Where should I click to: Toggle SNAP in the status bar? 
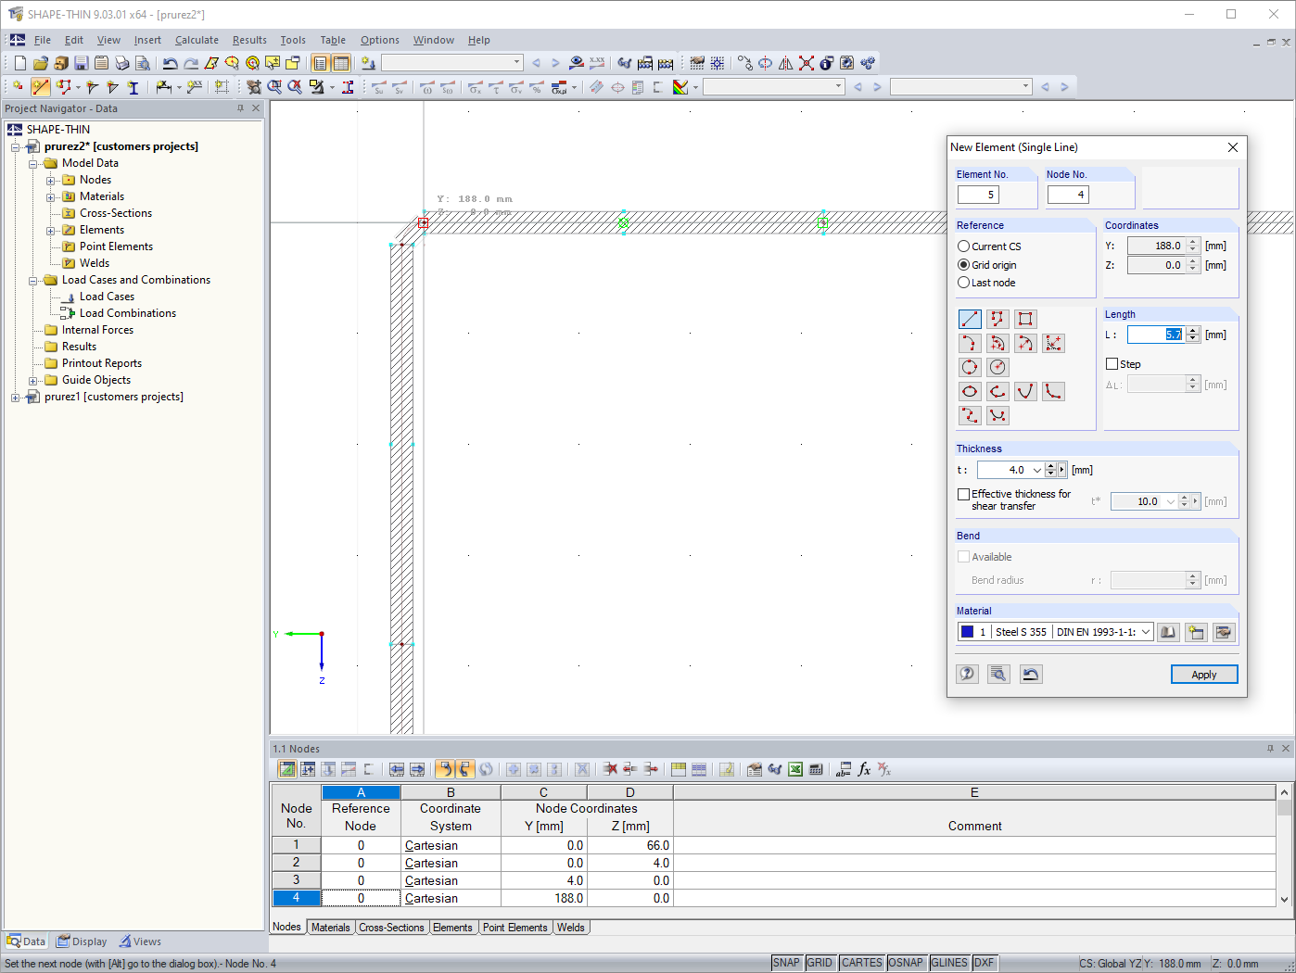coord(786,962)
